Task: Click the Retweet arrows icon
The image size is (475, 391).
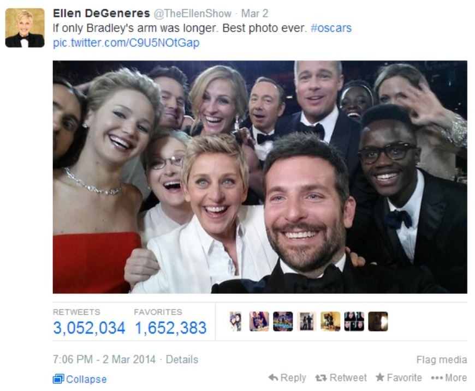Action: click(x=320, y=378)
